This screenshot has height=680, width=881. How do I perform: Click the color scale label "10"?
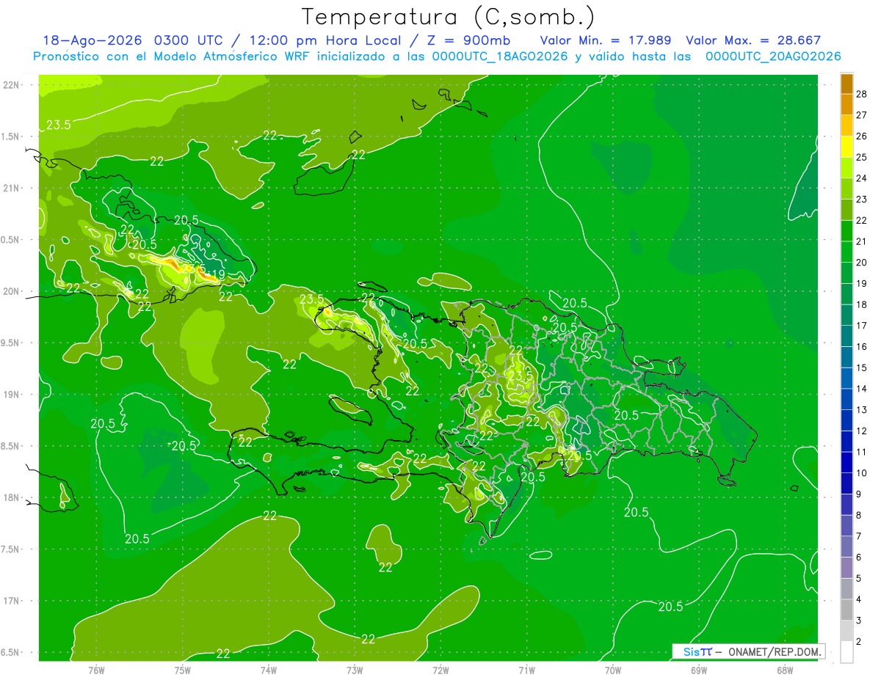tap(862, 473)
